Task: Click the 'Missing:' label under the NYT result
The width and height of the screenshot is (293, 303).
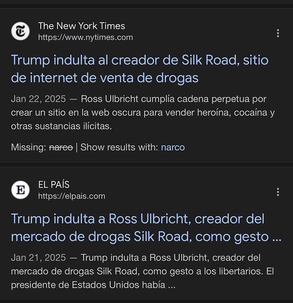Action: tap(28, 147)
